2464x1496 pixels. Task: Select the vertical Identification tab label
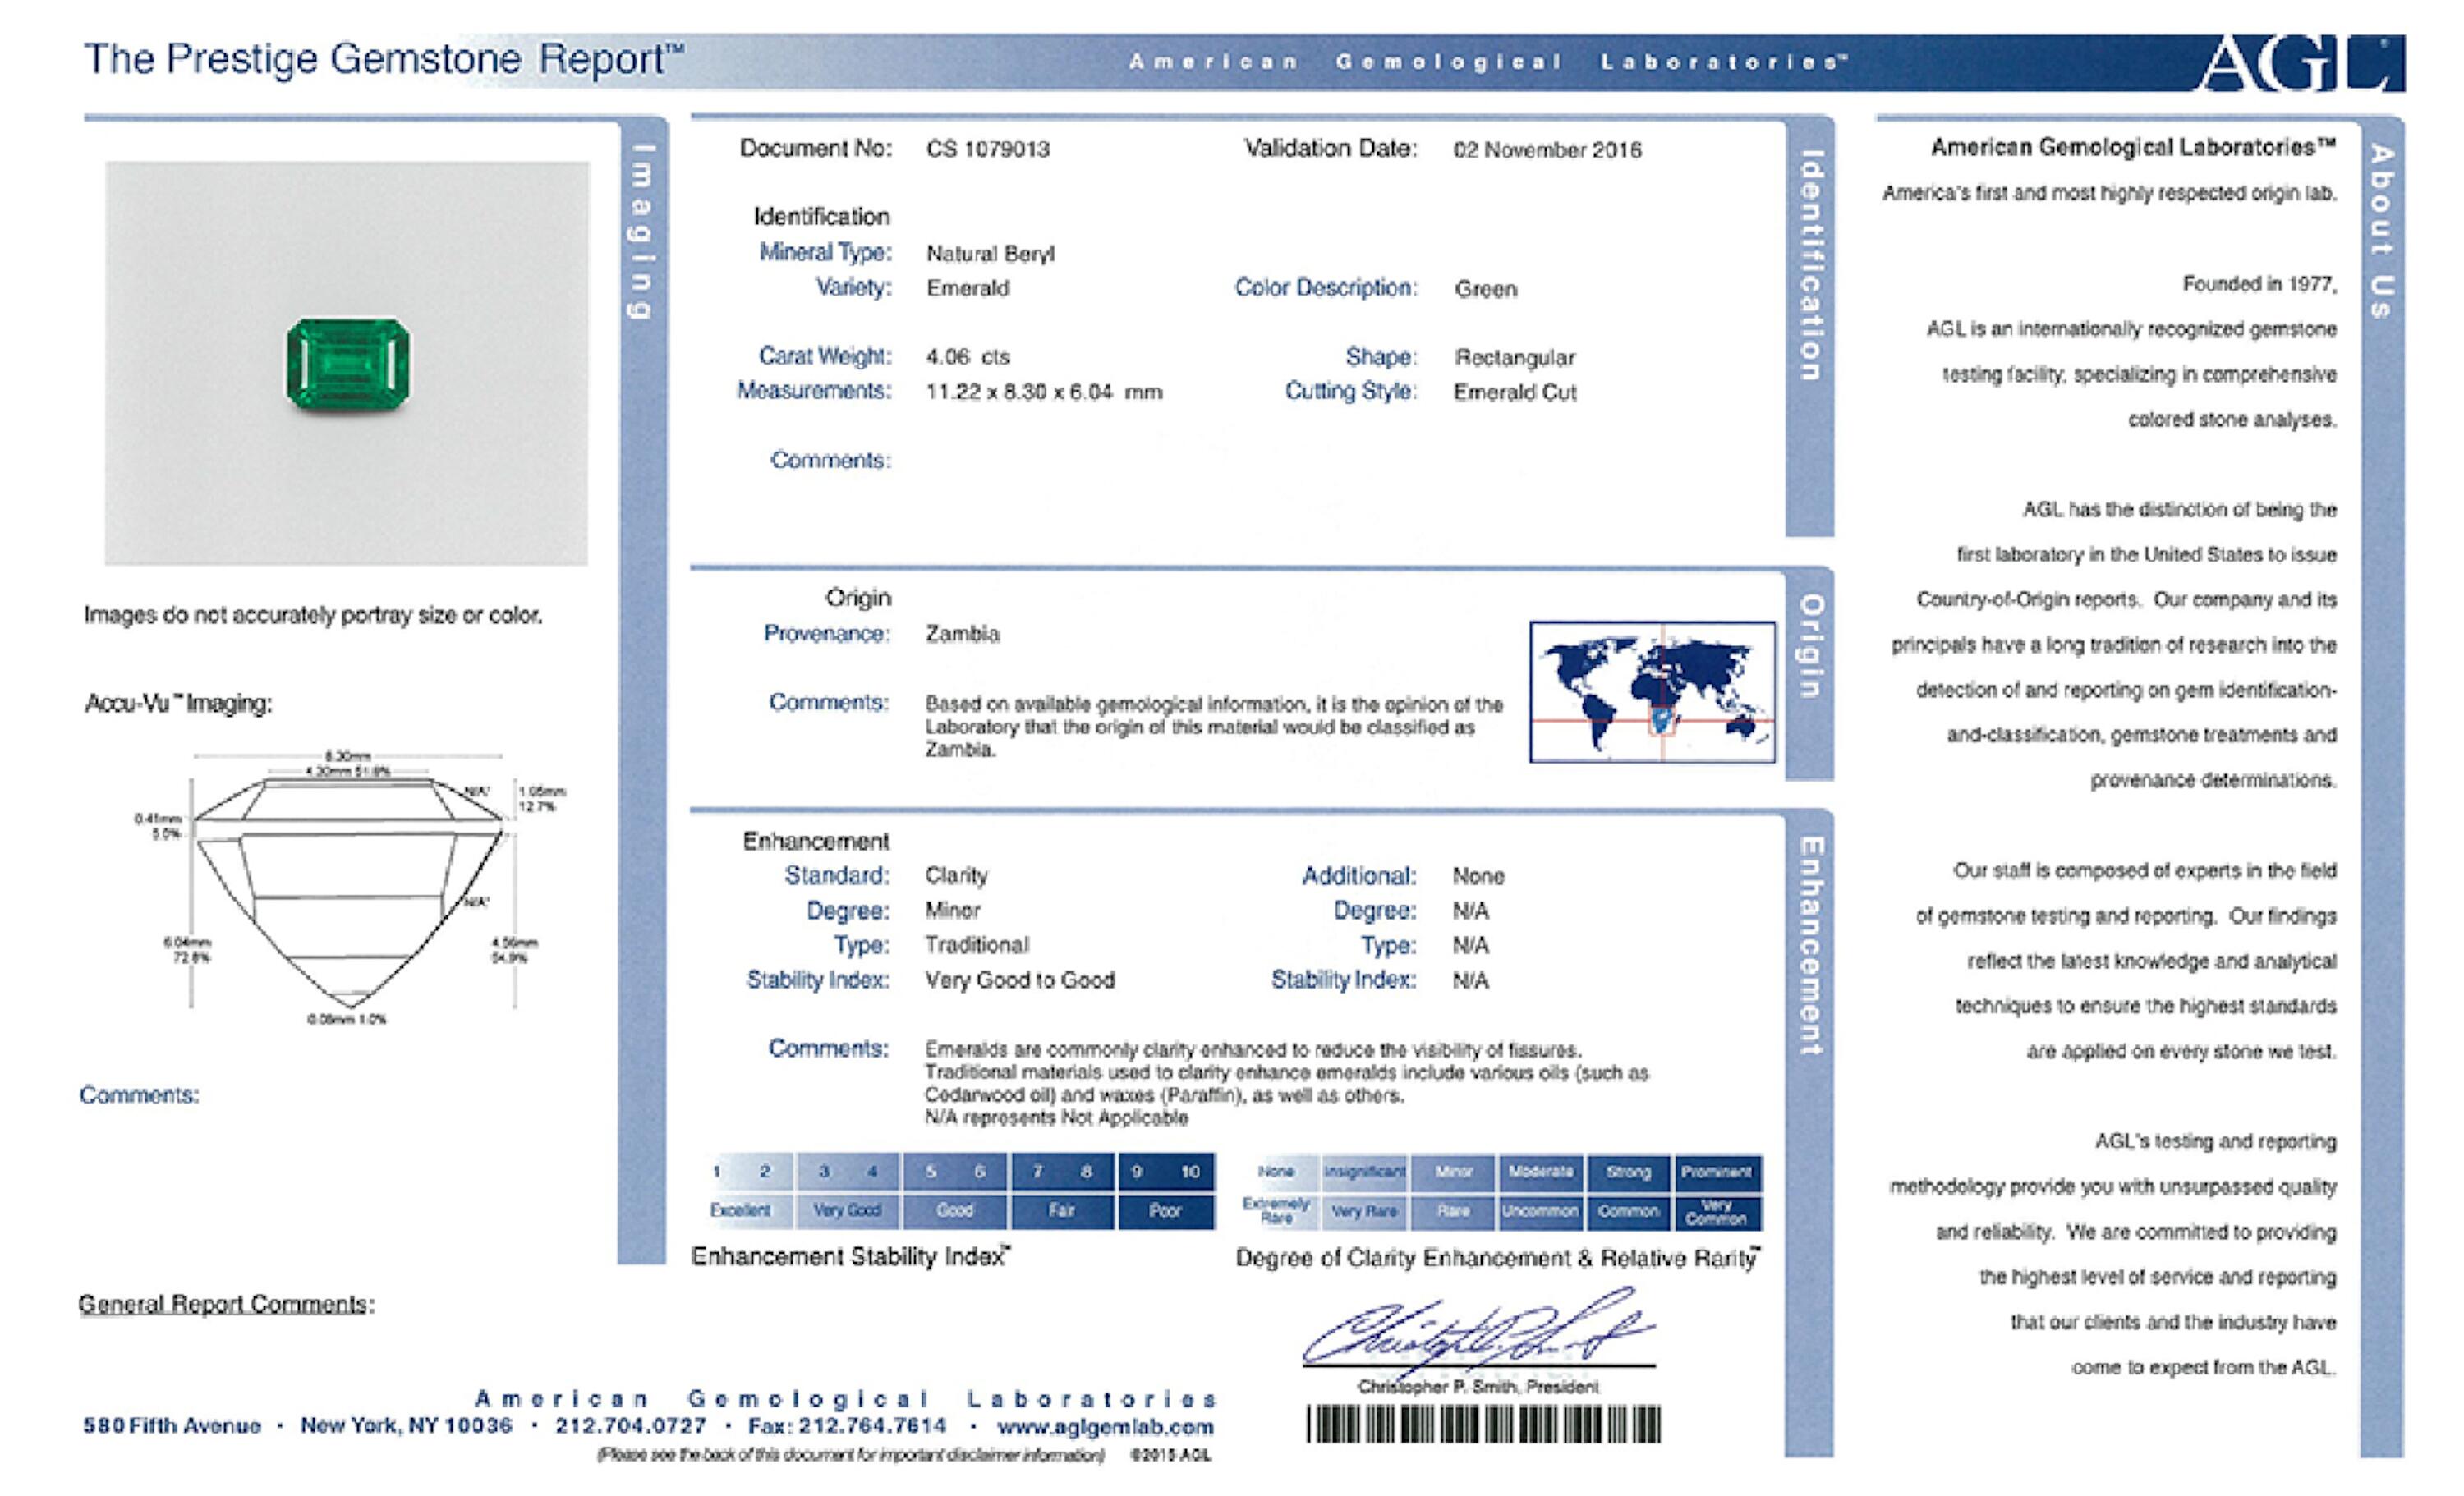pyautogui.click(x=1810, y=266)
